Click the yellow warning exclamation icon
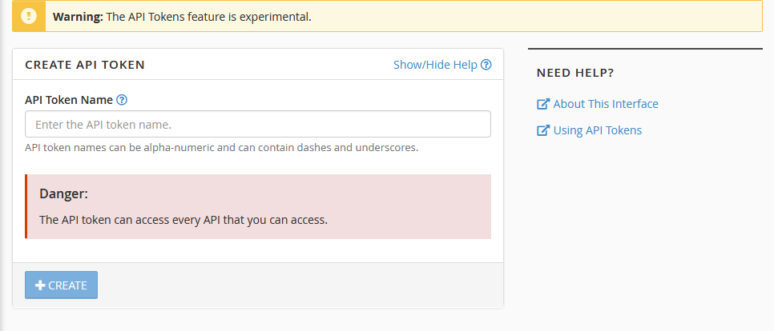The width and height of the screenshot is (774, 331). (x=29, y=16)
